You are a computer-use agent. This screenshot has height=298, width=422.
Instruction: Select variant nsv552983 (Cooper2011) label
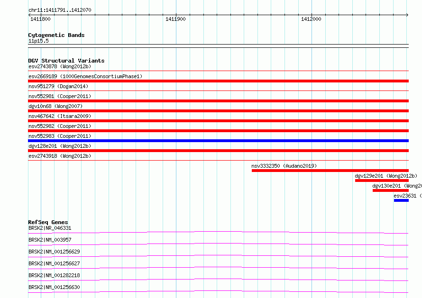tap(60, 136)
